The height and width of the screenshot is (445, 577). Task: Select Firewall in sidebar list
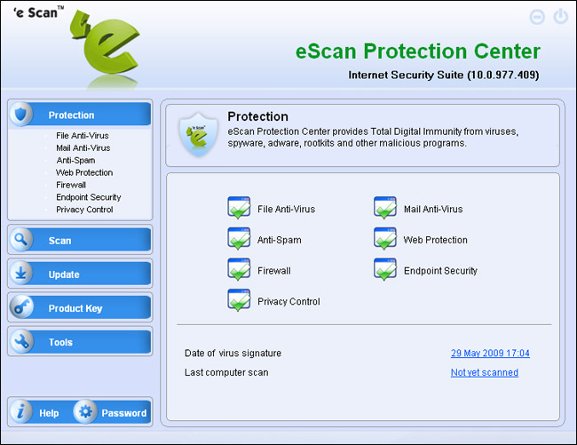point(71,185)
